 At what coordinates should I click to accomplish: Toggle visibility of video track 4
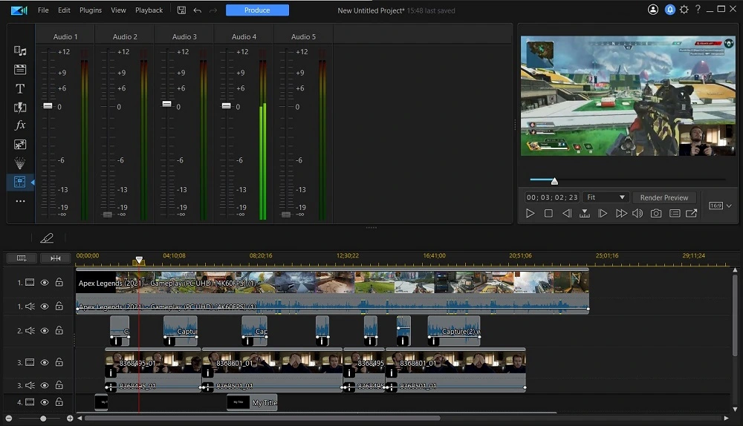(45, 402)
